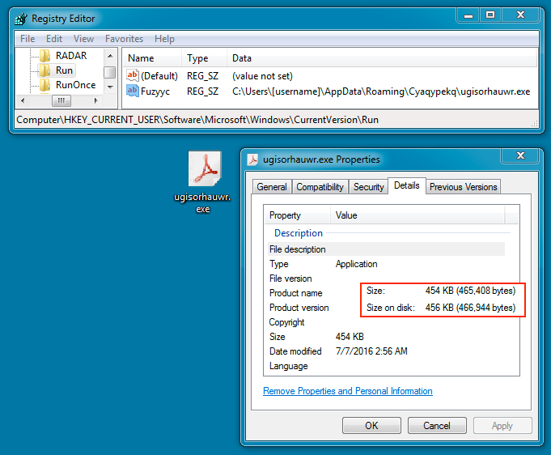Click the registry path in status bar
The image size is (551, 455).
pos(197,120)
